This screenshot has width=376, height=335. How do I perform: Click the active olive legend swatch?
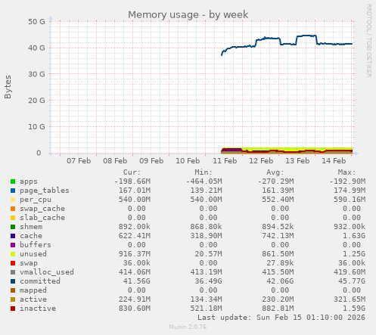click(13, 299)
